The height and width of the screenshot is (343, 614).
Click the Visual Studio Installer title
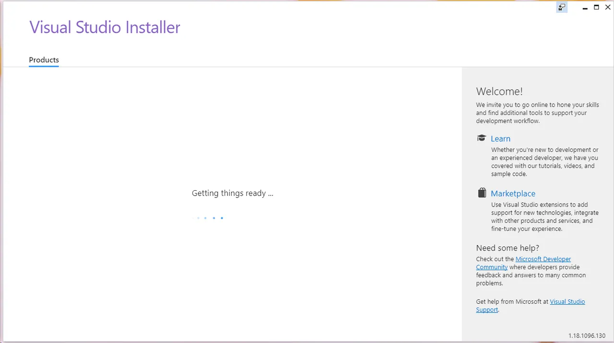point(105,27)
